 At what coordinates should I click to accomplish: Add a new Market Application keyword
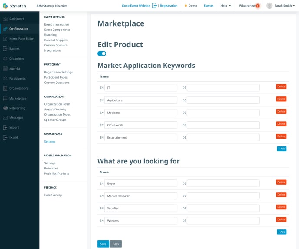pyautogui.click(x=282, y=149)
